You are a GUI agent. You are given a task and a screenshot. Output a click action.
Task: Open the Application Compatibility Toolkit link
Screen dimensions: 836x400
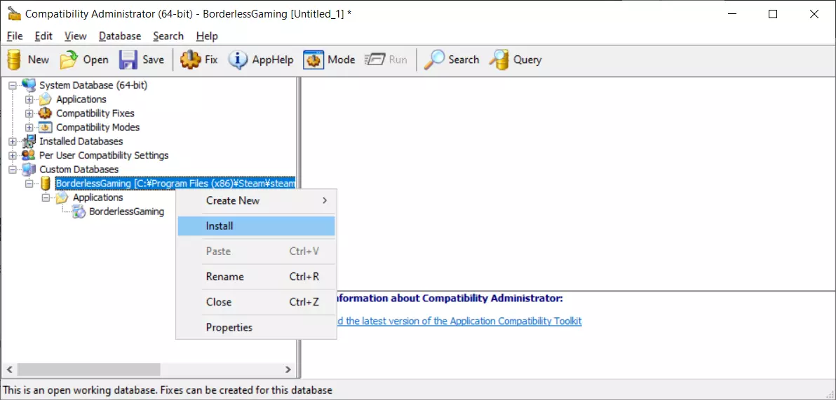[x=459, y=321]
